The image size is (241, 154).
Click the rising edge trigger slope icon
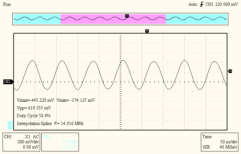(x=202, y=5)
